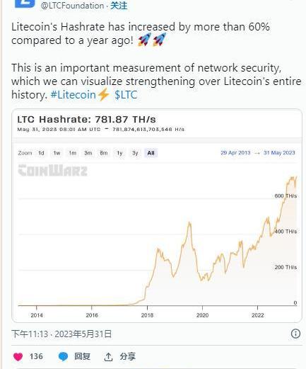Open end date 31 May 2023
Screen dimensions: 306x369
point(279,153)
